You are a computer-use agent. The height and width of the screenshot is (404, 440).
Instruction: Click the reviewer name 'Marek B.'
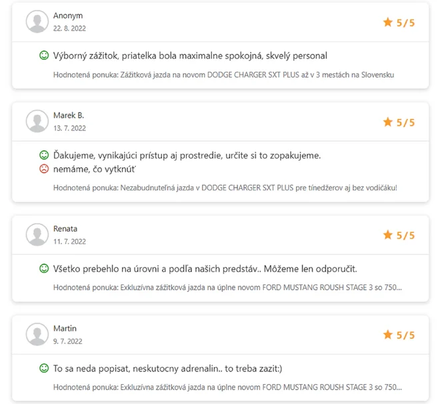point(69,115)
